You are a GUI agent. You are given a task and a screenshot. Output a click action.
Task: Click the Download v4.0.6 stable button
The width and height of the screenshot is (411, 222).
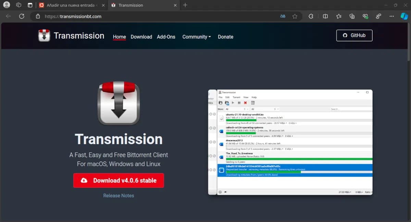(x=119, y=181)
